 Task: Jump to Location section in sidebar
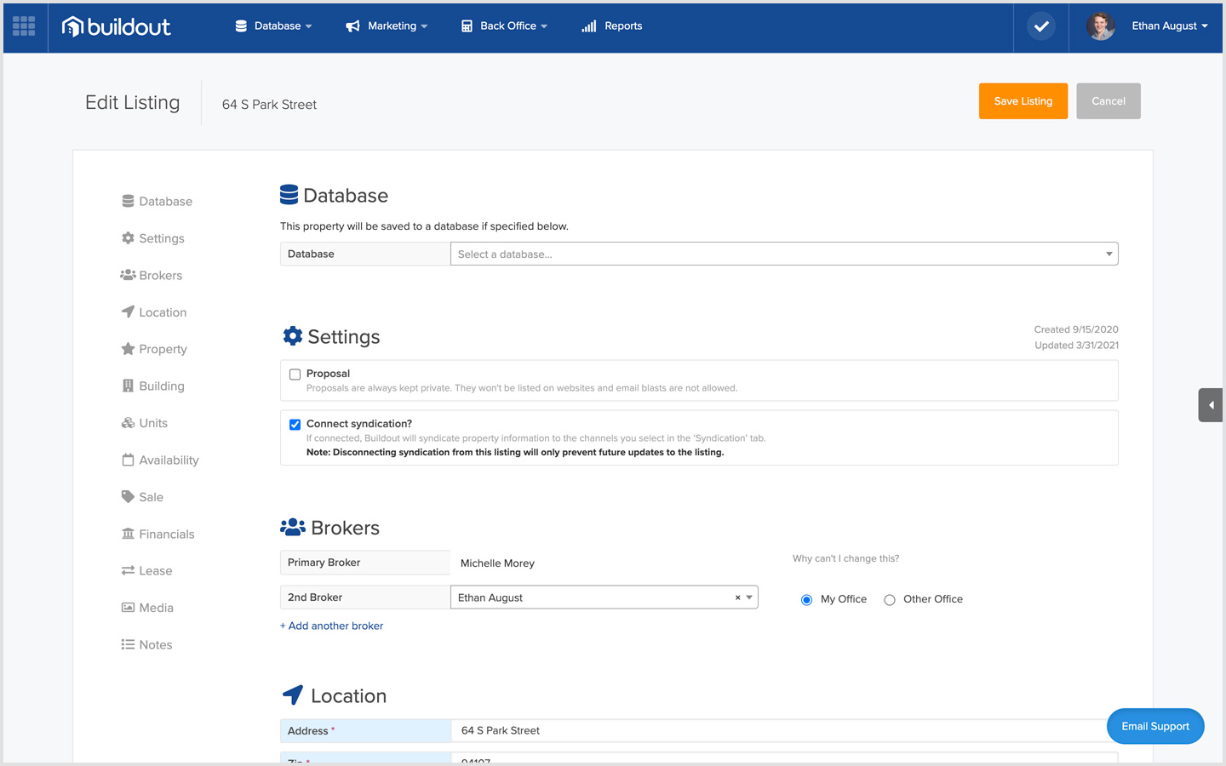click(162, 312)
